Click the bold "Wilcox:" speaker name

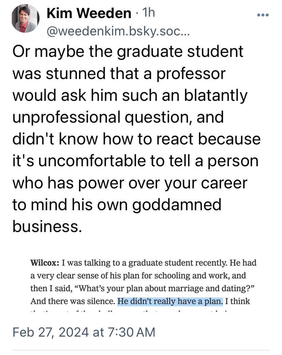pos(45,263)
